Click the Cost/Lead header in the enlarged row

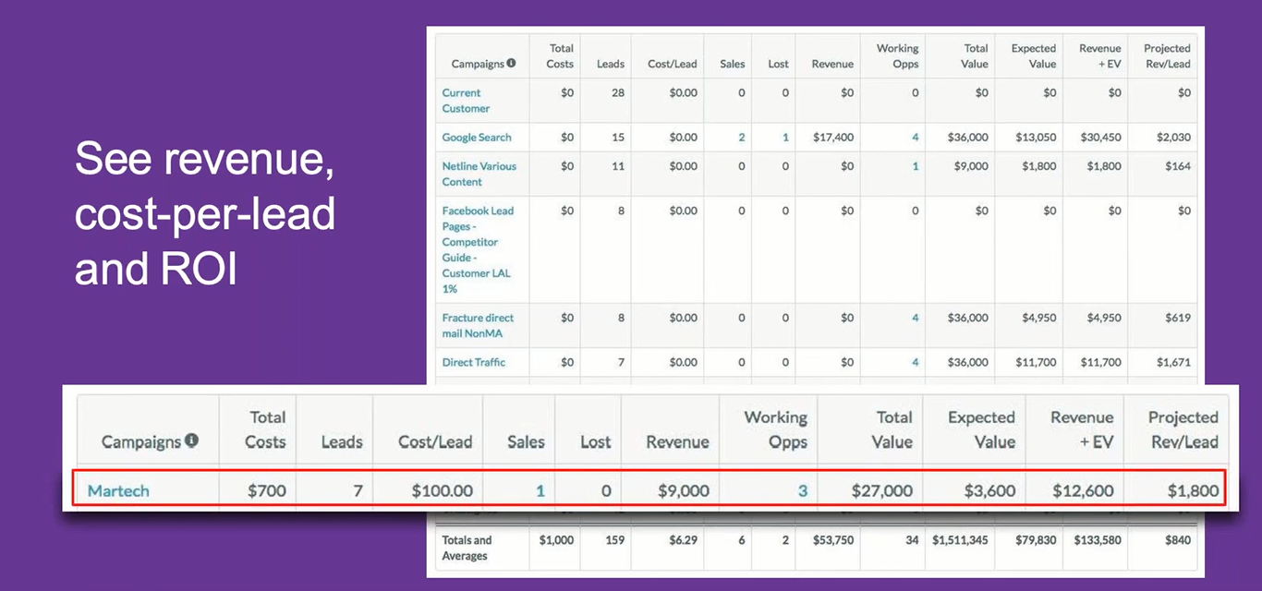[434, 442]
